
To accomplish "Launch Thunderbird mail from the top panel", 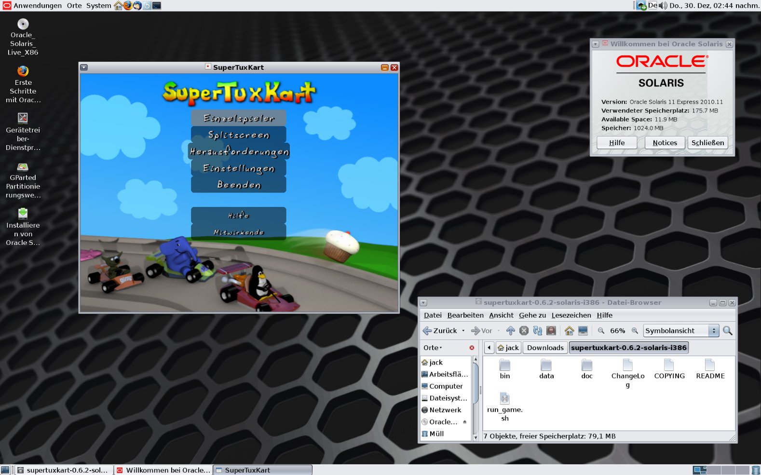I will click(x=137, y=6).
